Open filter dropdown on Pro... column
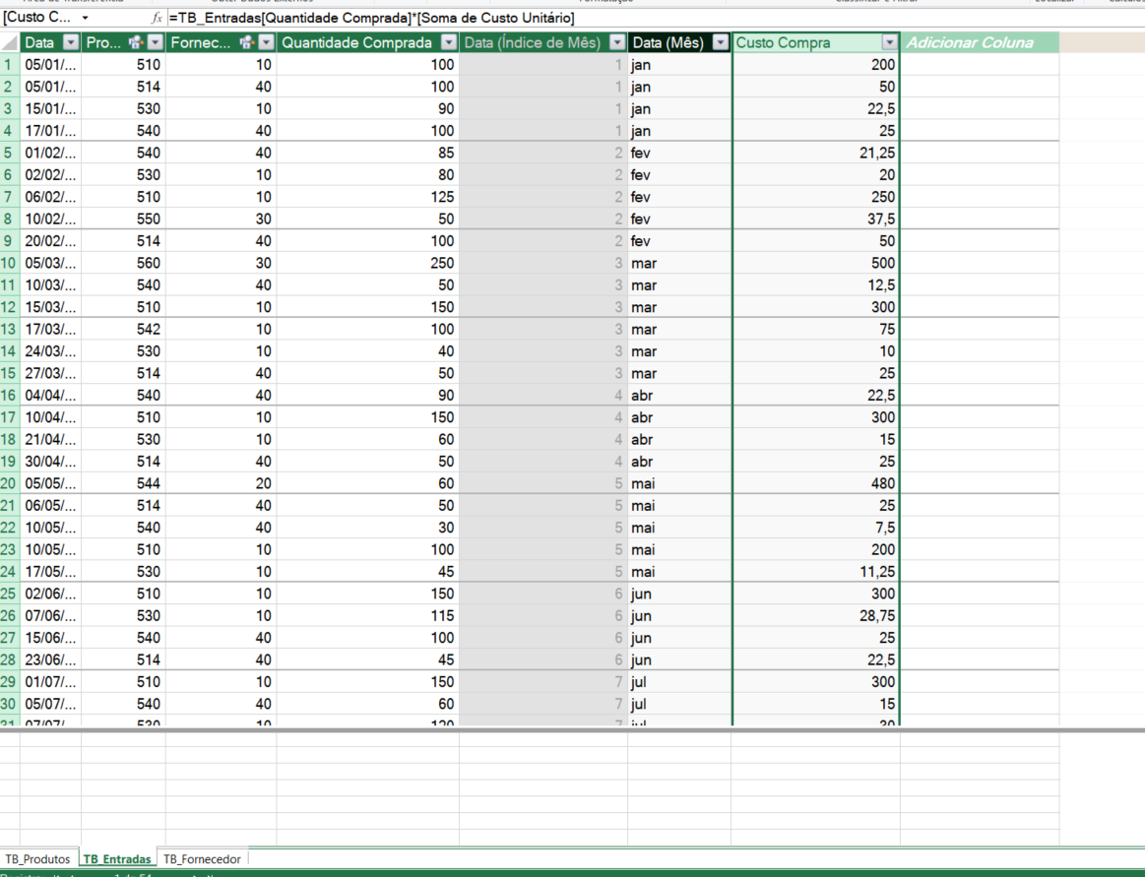The width and height of the screenshot is (1145, 877). click(155, 42)
